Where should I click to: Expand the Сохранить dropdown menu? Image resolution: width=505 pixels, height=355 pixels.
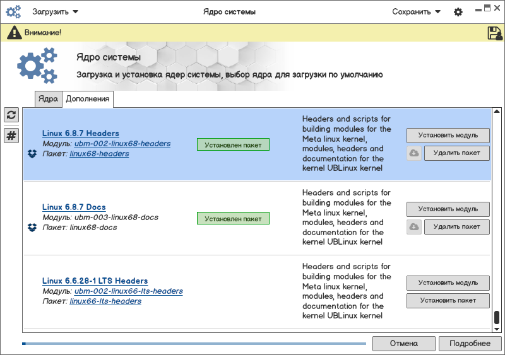(416, 12)
